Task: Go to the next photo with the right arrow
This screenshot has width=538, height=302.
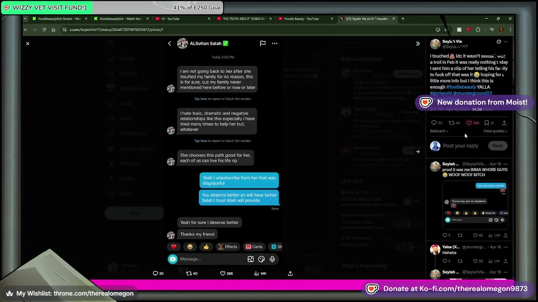Action: [417, 151]
